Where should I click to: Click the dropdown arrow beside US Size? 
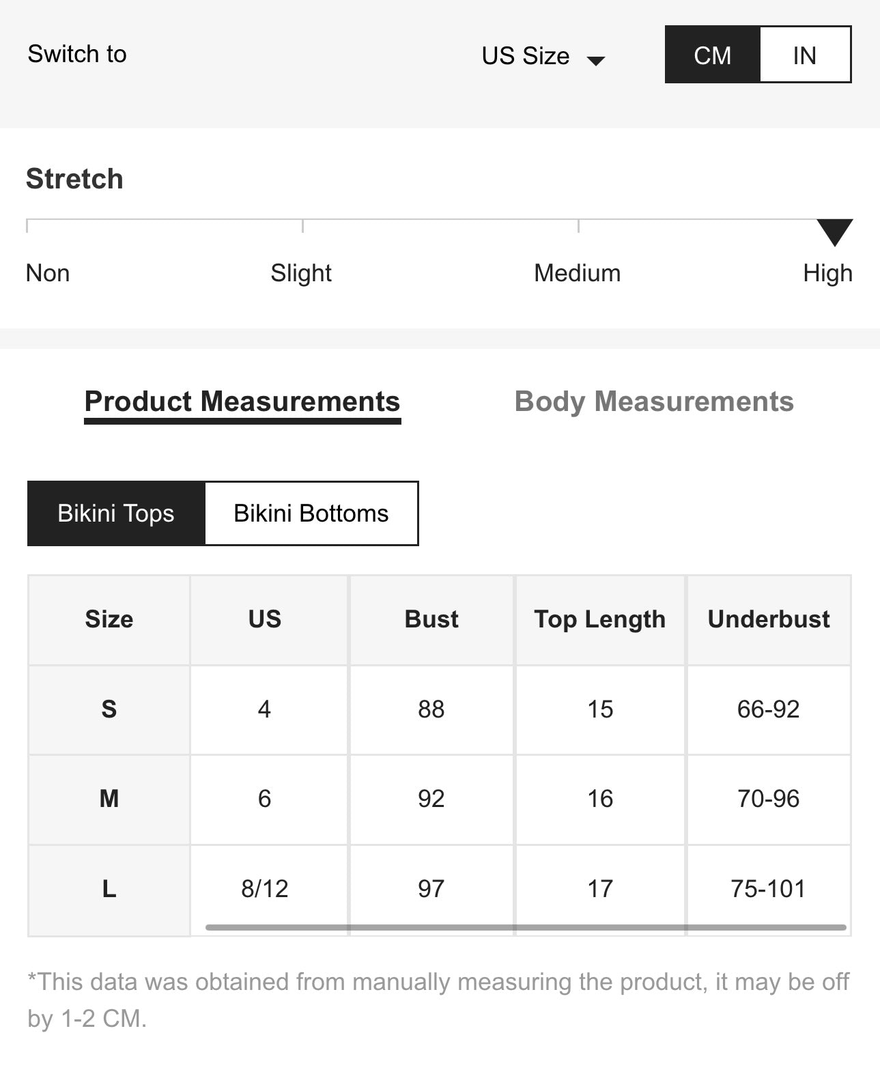point(596,61)
